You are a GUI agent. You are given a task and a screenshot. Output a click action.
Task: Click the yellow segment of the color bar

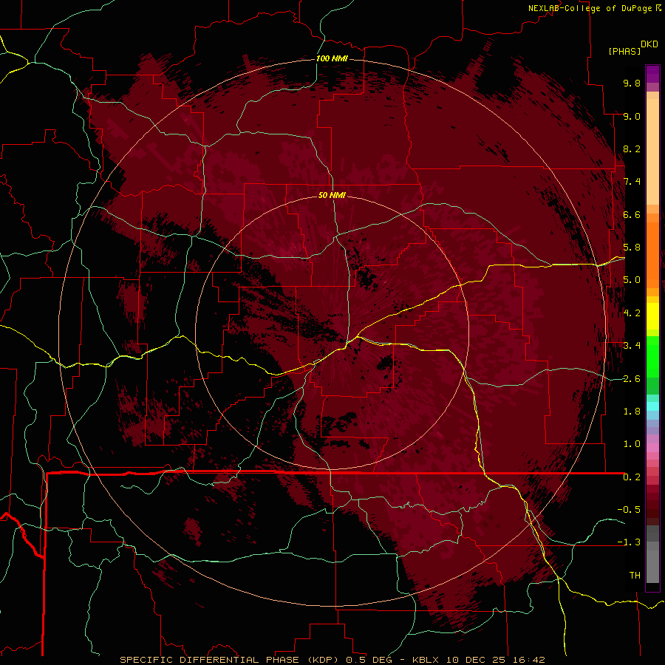click(652, 316)
